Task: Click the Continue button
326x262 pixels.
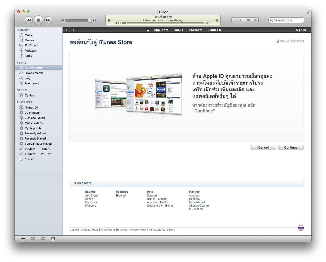Action: pos(291,148)
